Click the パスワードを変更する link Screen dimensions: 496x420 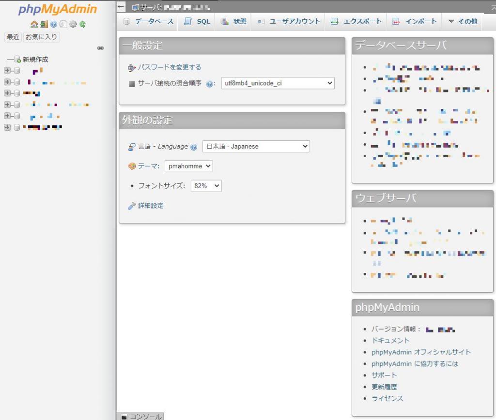coord(170,67)
